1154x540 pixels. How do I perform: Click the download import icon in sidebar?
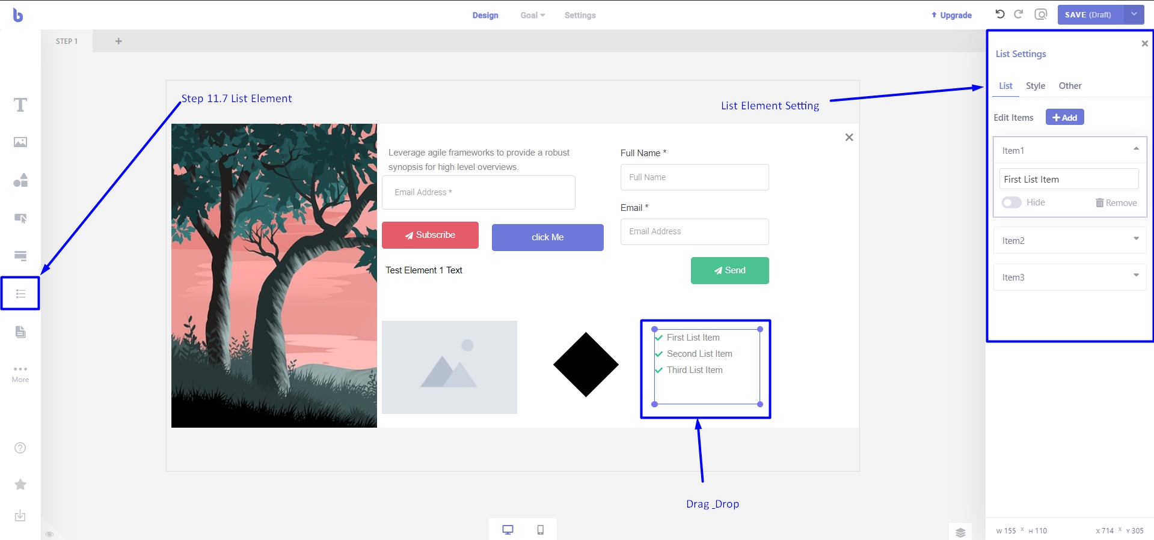[x=20, y=516]
